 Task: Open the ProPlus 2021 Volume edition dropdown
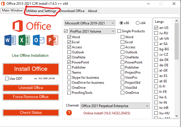(x=92, y=31)
